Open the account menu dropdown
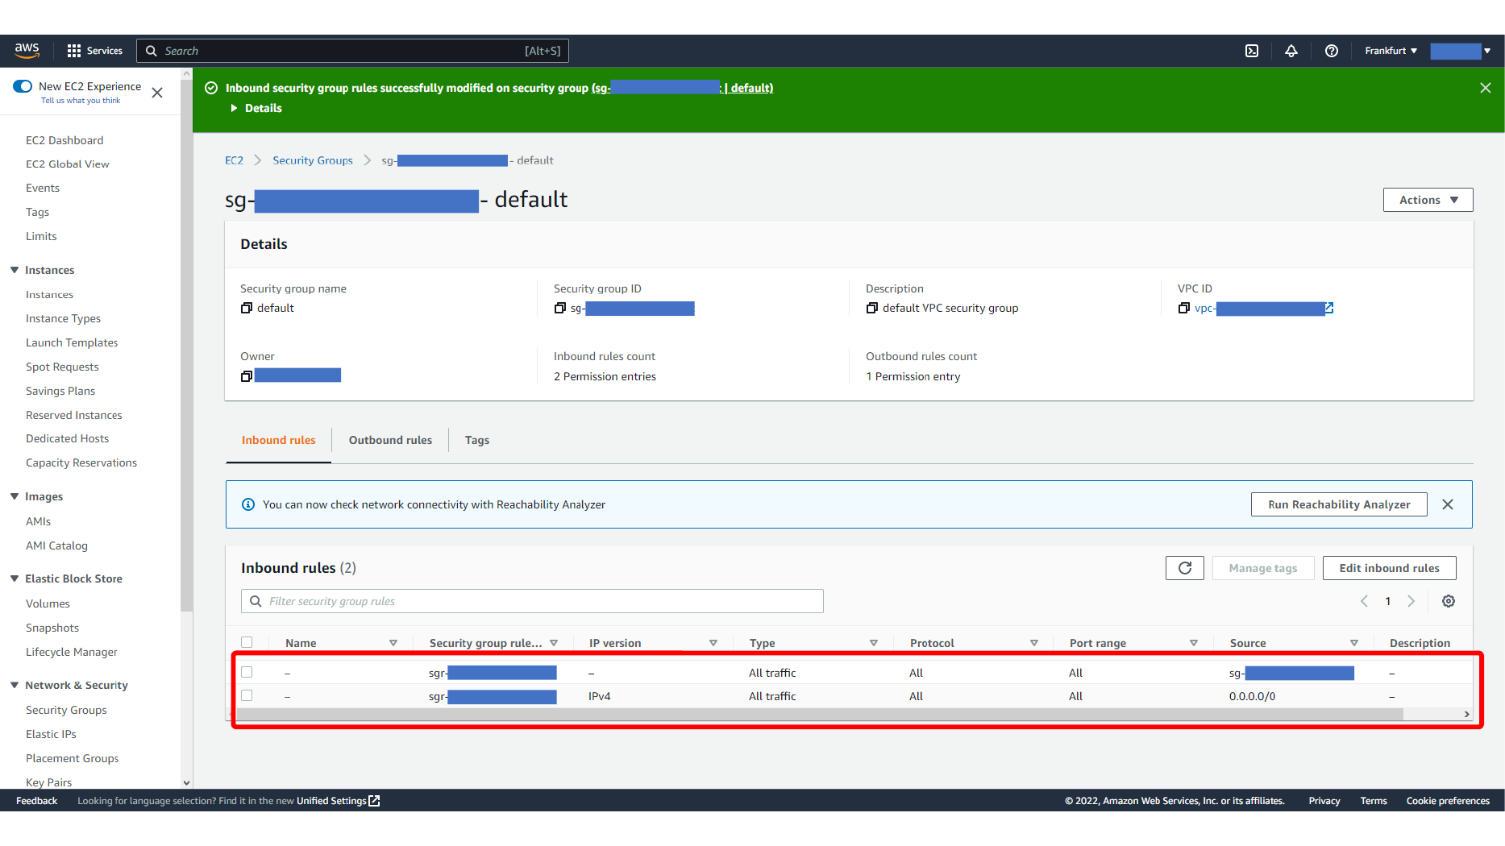The image size is (1505, 846). tap(1461, 51)
